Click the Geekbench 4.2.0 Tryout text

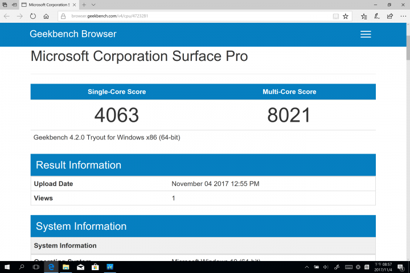coord(106,138)
